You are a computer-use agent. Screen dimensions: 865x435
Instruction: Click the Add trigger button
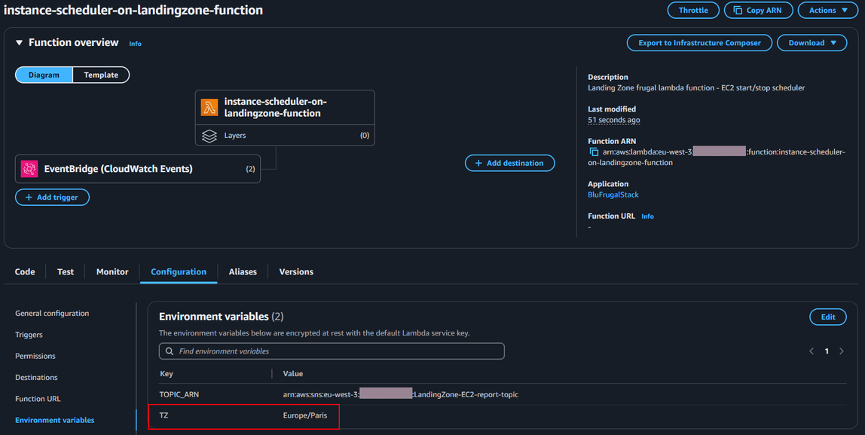(52, 197)
